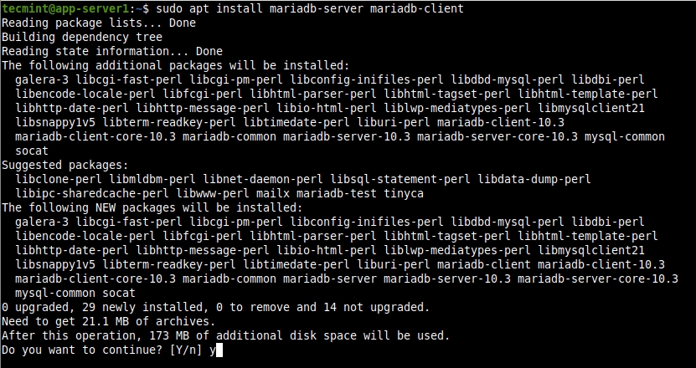Select the 'Reading package lists... Done' line
The width and height of the screenshot is (696, 368).
pos(99,23)
